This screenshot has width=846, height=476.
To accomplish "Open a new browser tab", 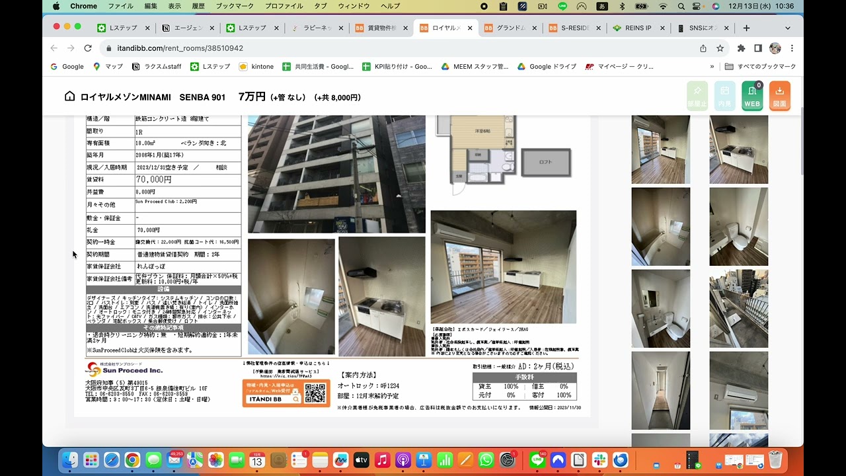I will coord(746,28).
